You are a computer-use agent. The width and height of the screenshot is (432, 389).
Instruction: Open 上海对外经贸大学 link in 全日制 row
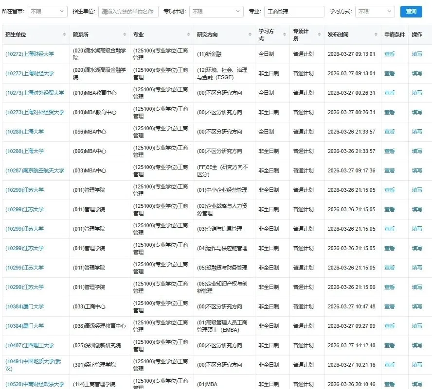[35, 93]
